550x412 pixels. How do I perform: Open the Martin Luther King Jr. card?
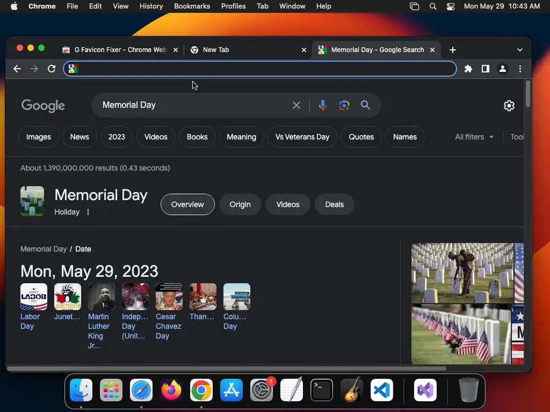pyautogui.click(x=102, y=316)
